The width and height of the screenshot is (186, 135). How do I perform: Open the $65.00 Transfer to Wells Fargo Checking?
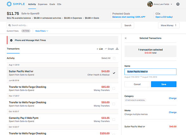point(63,88)
